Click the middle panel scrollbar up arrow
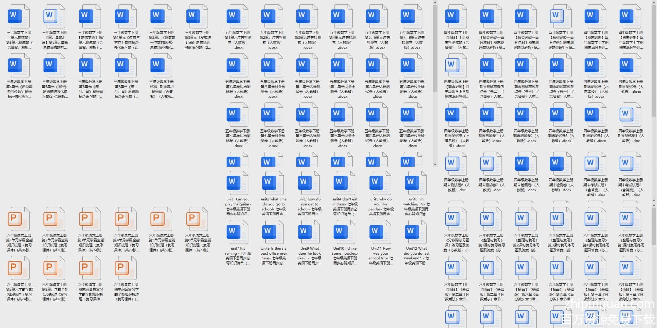The width and height of the screenshot is (657, 328). pos(435,3)
